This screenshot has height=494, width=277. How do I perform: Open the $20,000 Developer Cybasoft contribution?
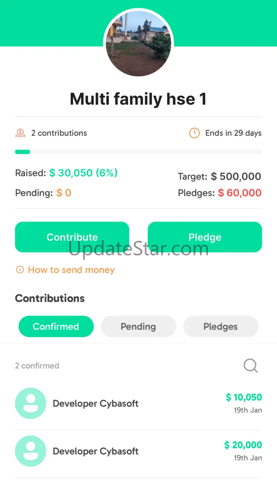point(138,451)
